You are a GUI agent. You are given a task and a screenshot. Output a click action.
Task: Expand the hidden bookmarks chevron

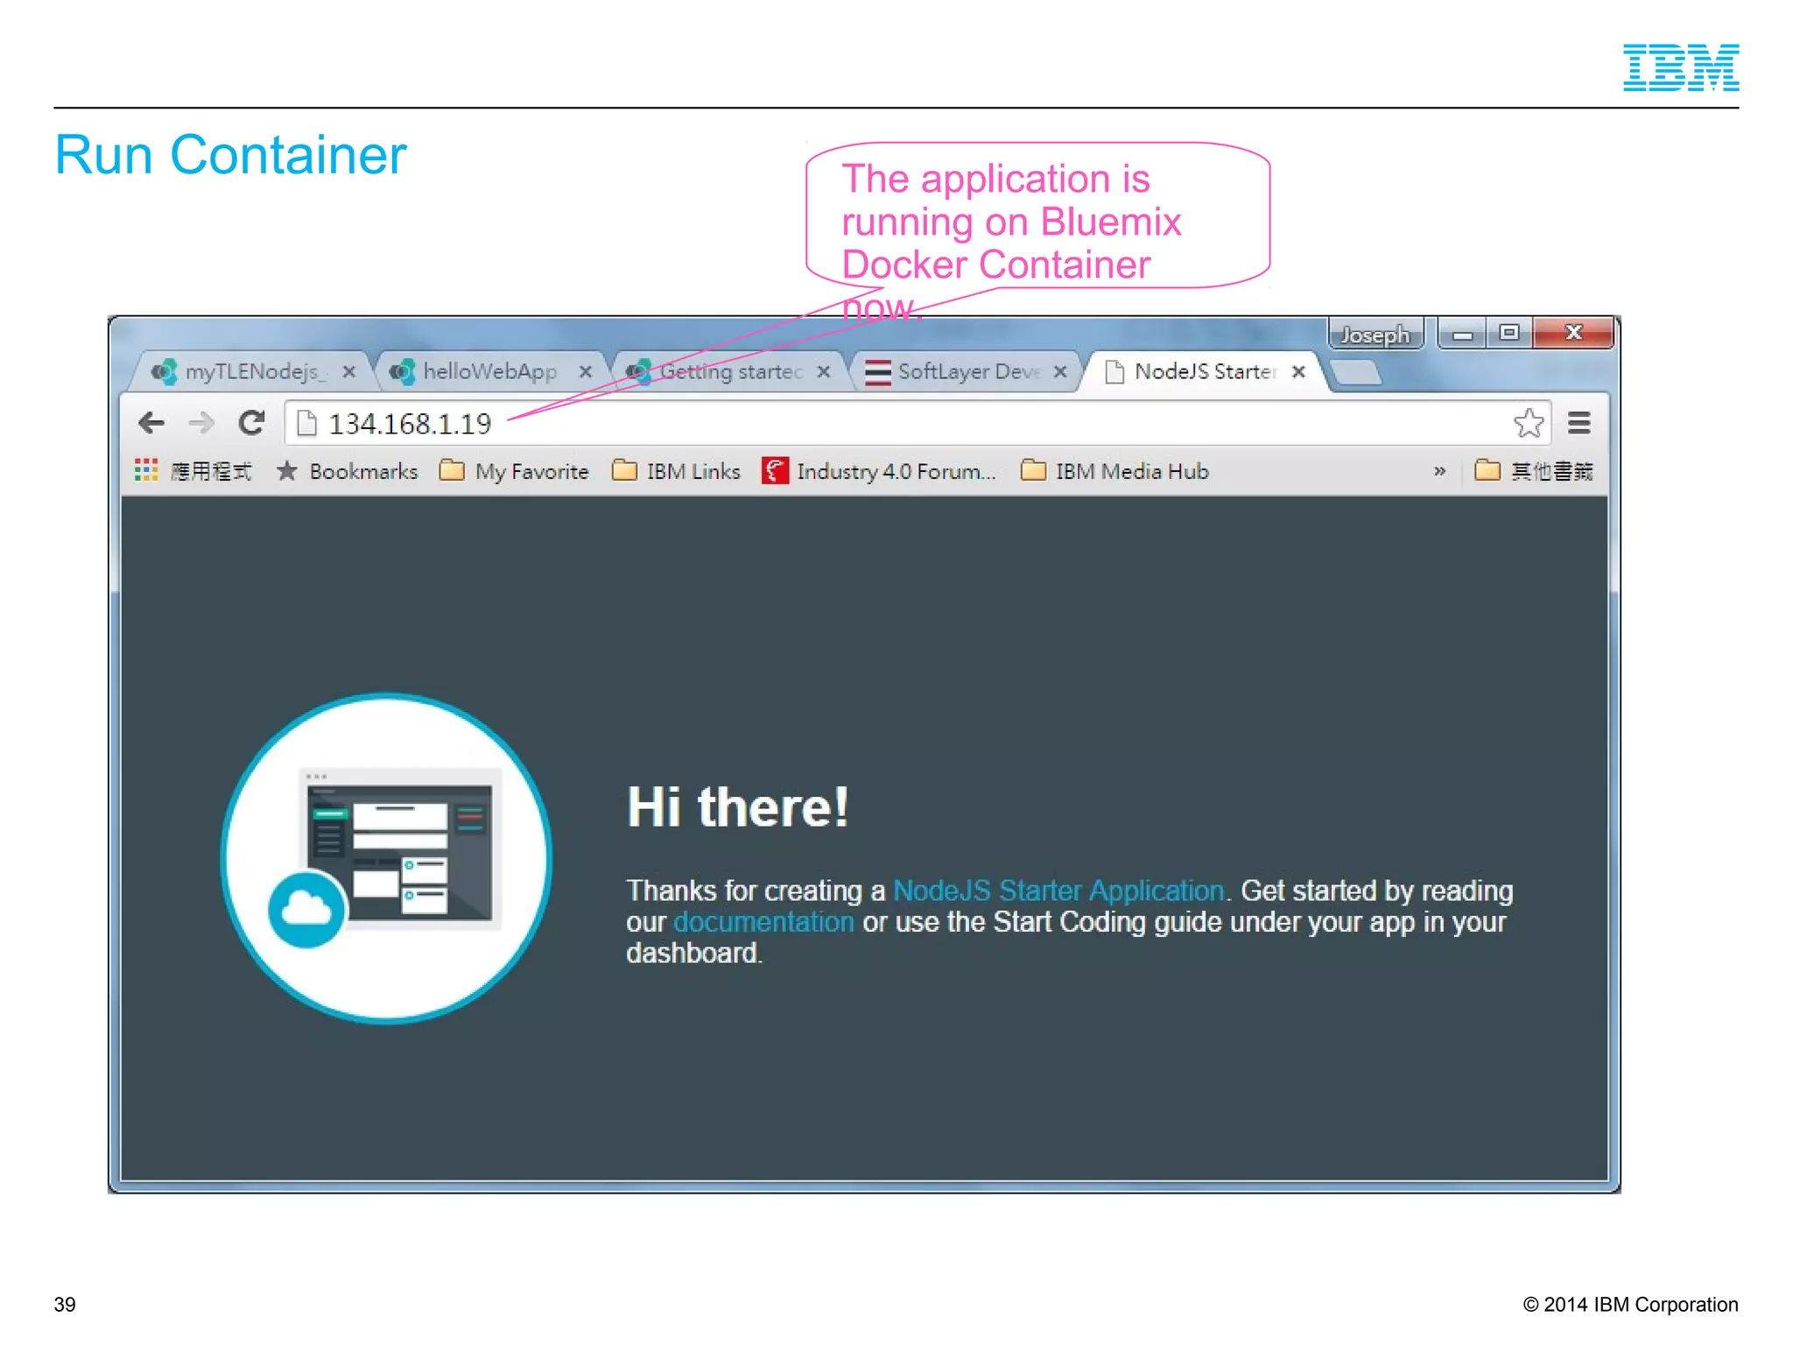(x=1440, y=471)
